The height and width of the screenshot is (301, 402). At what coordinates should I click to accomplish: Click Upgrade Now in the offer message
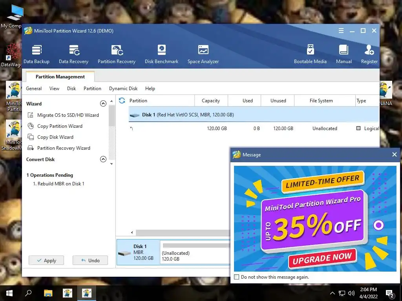click(323, 259)
